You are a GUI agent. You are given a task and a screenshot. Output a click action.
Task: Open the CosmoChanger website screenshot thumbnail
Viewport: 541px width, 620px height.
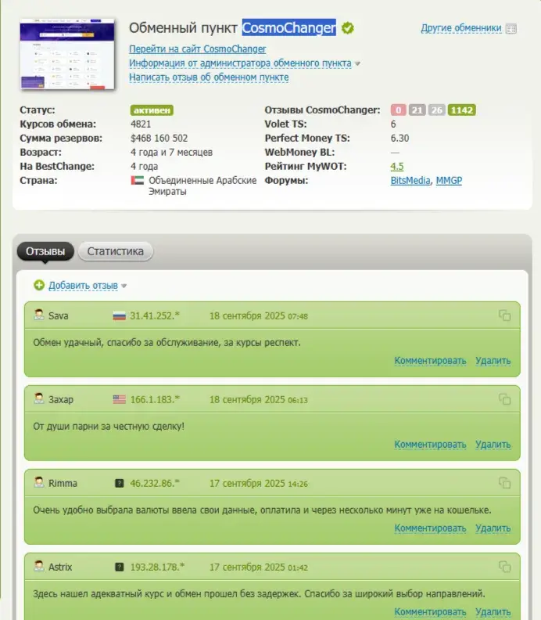tap(67, 54)
